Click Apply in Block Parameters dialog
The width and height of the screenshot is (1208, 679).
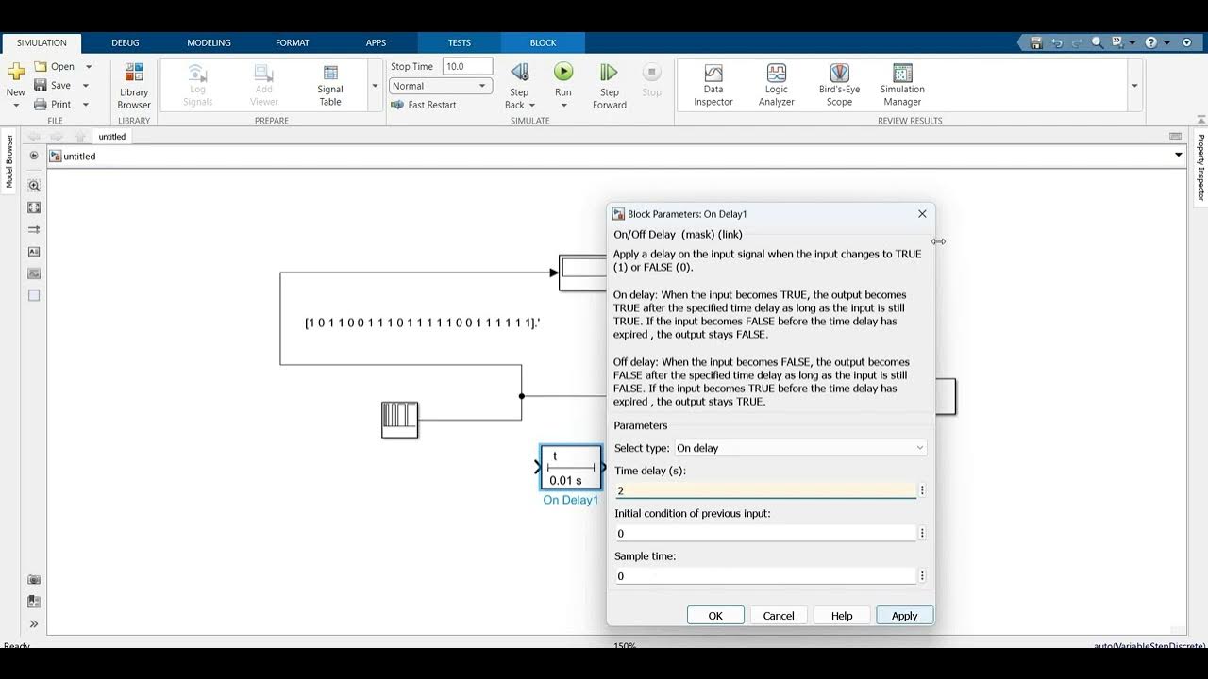(x=905, y=615)
